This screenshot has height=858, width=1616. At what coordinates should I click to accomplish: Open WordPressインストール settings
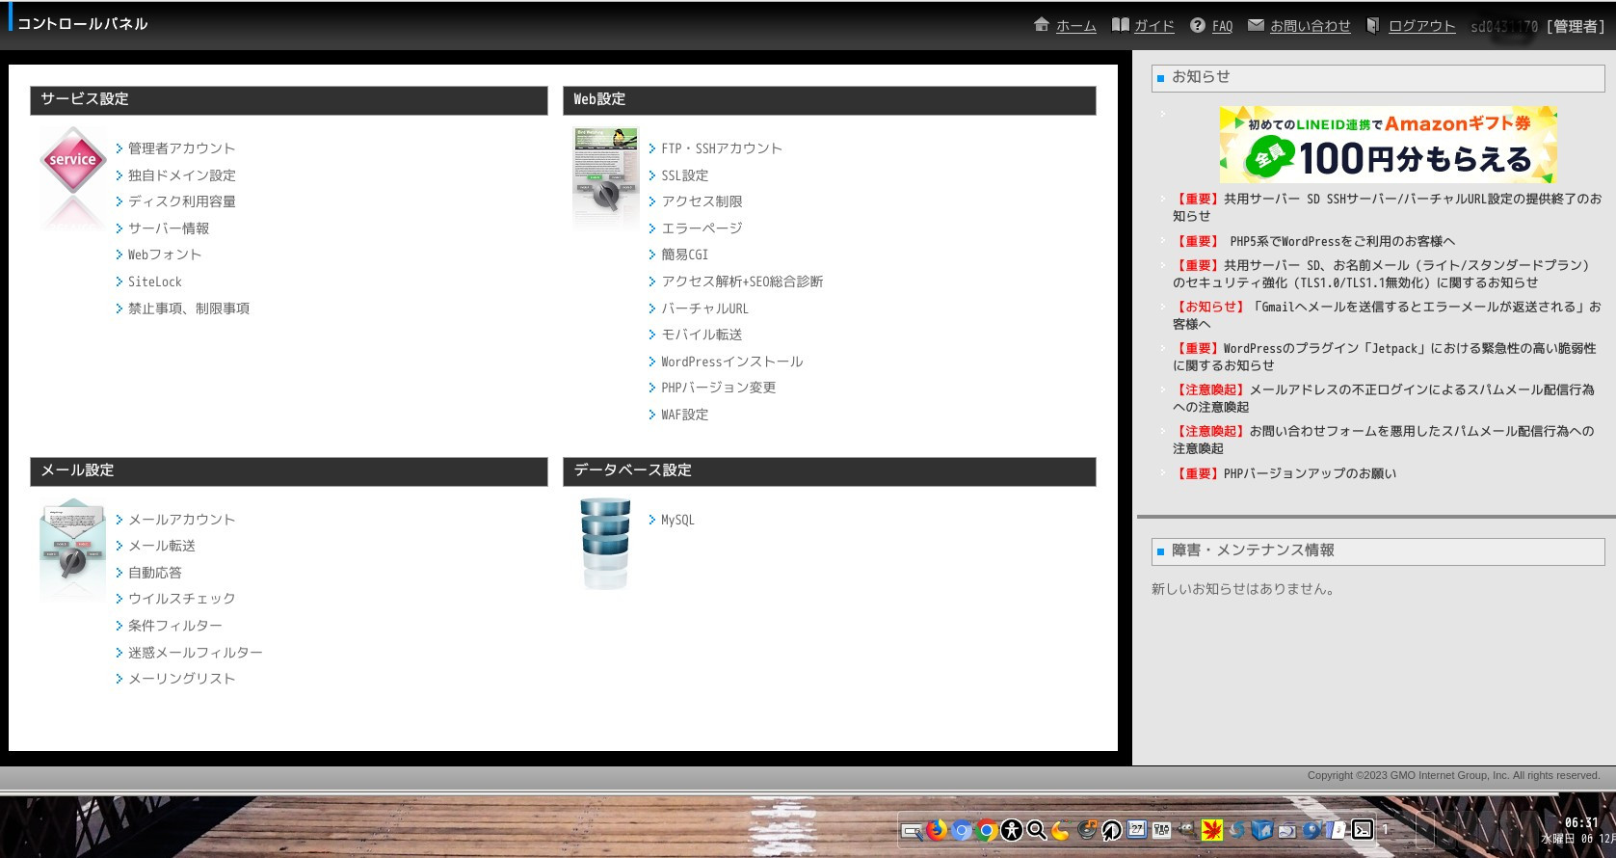[x=731, y=362]
